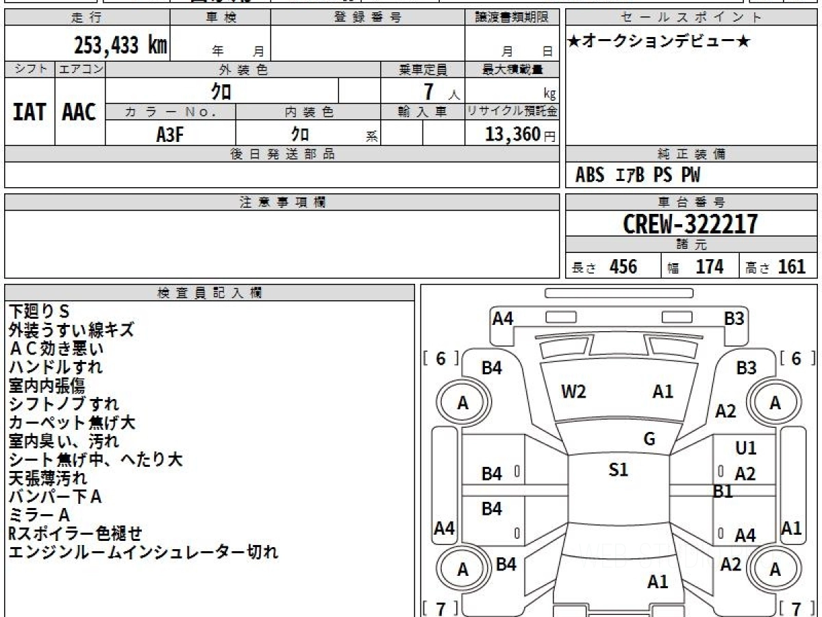Click the note ハンドルすれ
Viewport: 822px width, 617px height.
click(55, 367)
